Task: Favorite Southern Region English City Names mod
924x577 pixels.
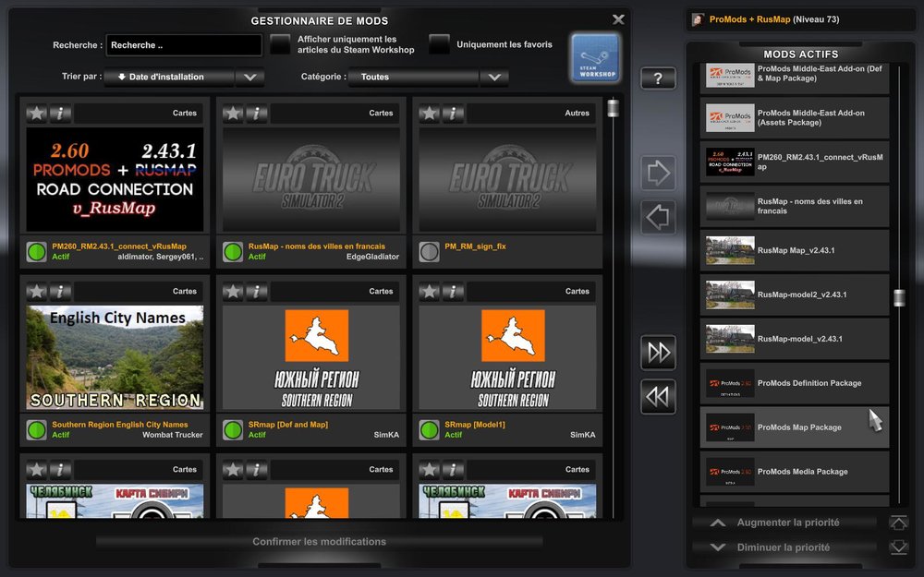Action: pos(37,292)
